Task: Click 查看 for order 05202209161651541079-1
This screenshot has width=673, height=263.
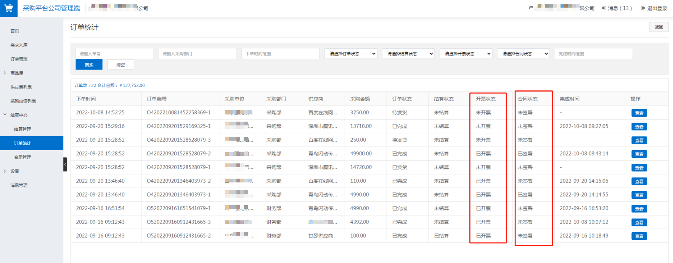Action: pyautogui.click(x=639, y=209)
